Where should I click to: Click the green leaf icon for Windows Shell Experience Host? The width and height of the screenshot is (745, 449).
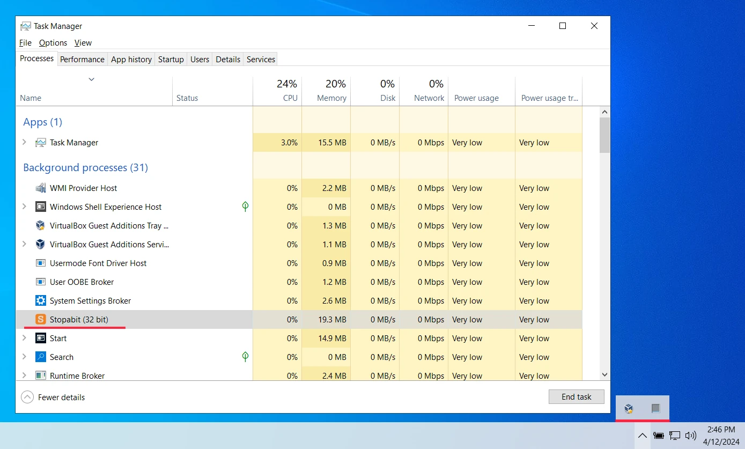[245, 207]
